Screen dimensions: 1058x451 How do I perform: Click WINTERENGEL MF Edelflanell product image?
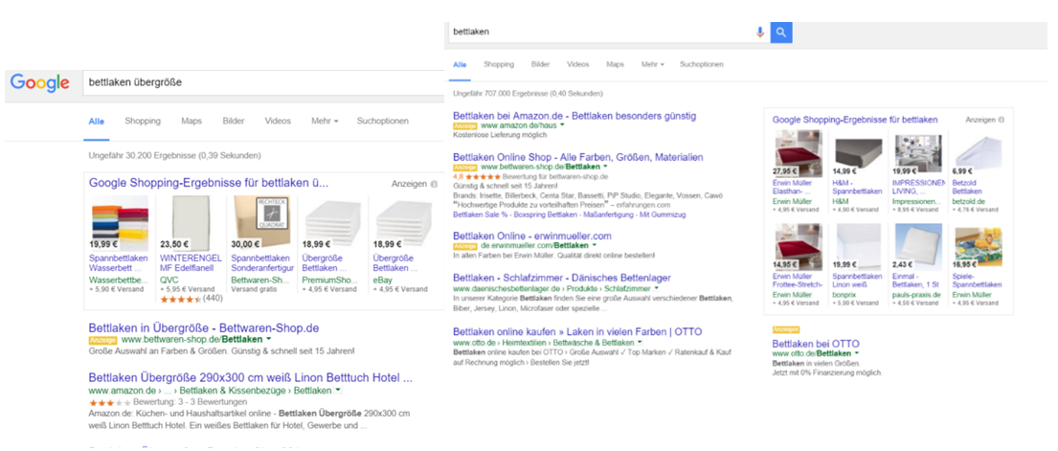pyautogui.click(x=191, y=223)
